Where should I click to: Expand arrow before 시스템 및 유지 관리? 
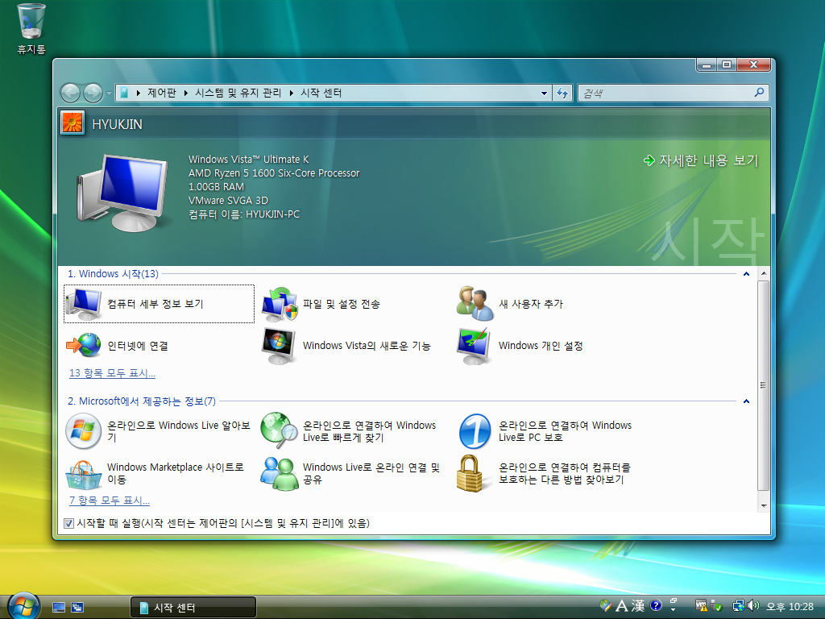pyautogui.click(x=186, y=93)
